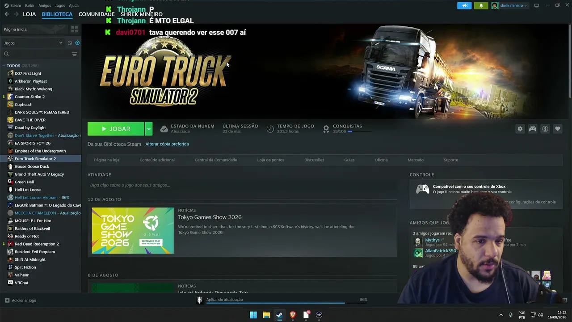Image resolution: width=572 pixels, height=322 pixels.
Task: Go to the LOJA section
Action: [29, 14]
